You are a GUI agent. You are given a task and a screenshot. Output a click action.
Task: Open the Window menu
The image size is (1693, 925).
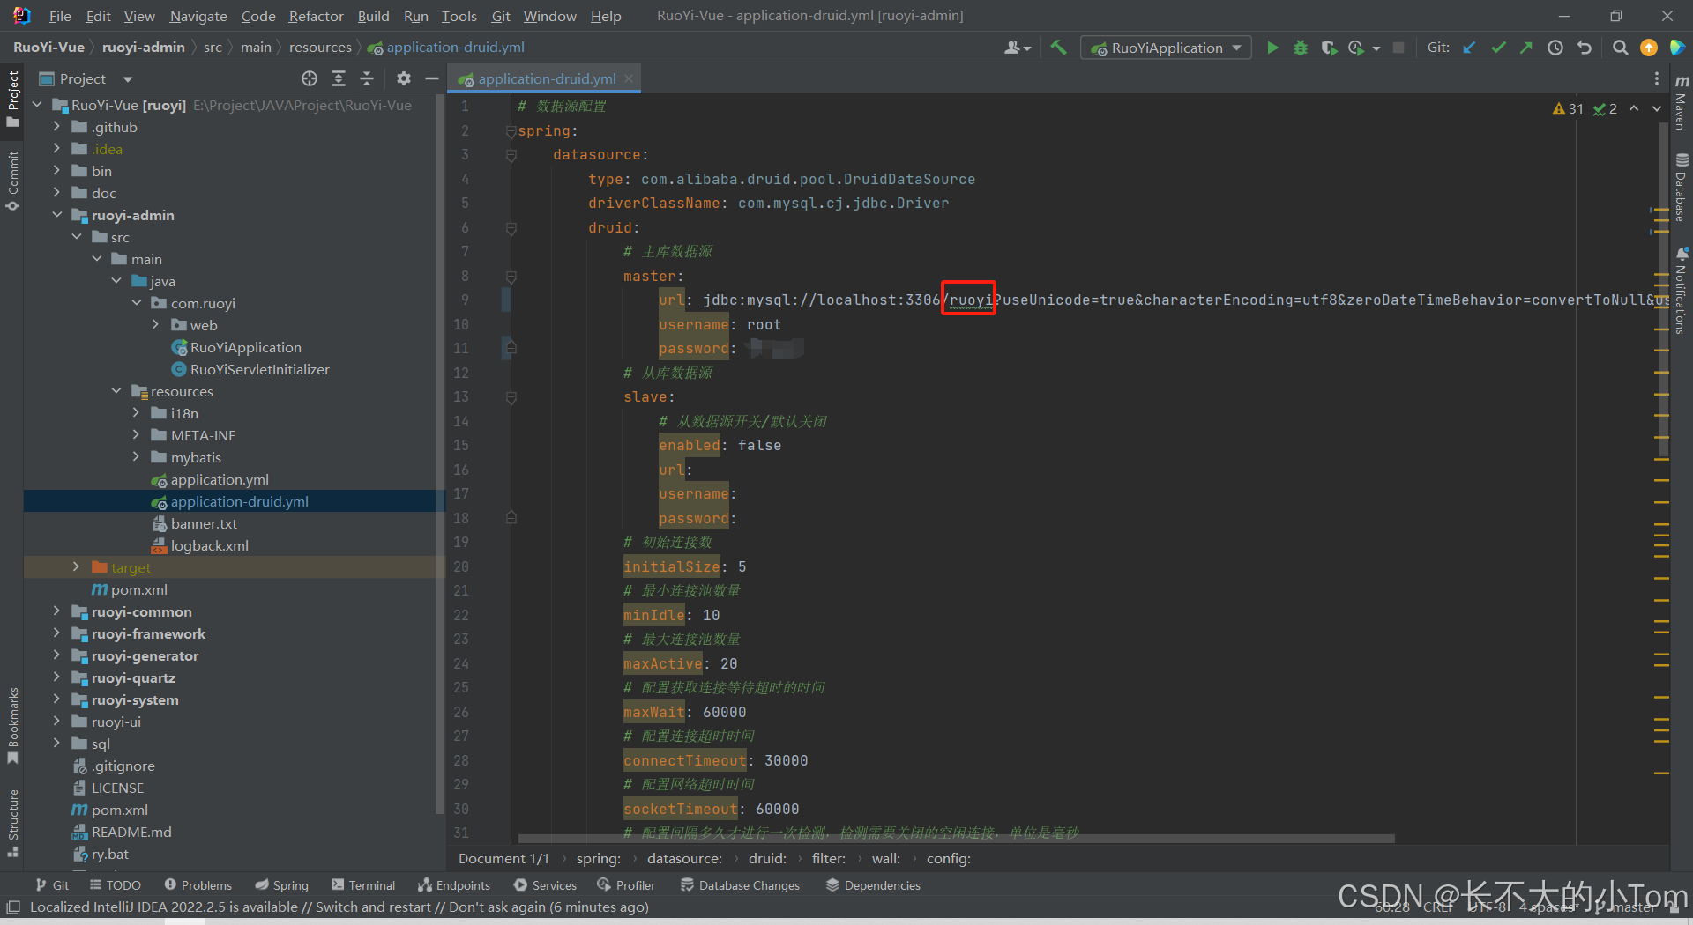549,16
